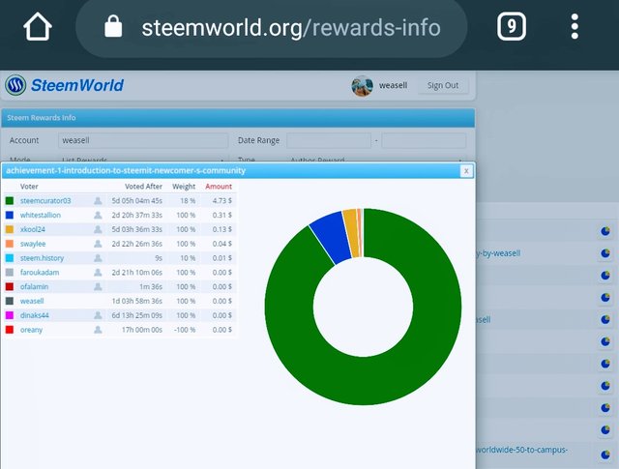Click the cyan swatch for steem.history
619x469 pixels.
click(x=10, y=258)
